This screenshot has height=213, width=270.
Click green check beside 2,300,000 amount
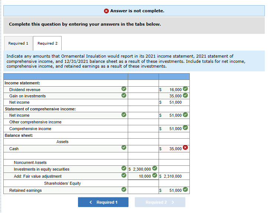pyautogui.click(x=155, y=168)
